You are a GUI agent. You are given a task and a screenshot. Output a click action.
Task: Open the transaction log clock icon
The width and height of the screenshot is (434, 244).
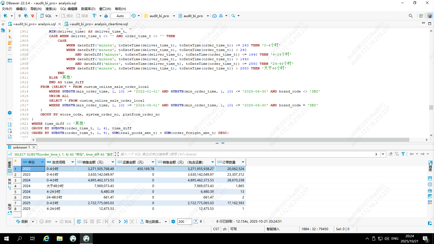point(133,16)
